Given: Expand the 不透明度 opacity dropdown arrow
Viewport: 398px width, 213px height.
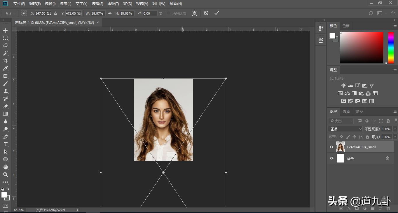Looking at the screenshot, I should (x=395, y=129).
